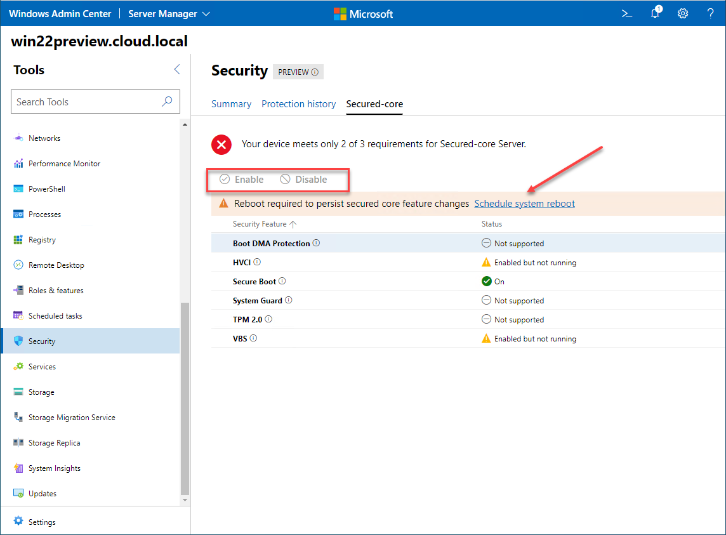Click the Updates tool icon
This screenshot has height=535, width=726.
click(x=18, y=493)
